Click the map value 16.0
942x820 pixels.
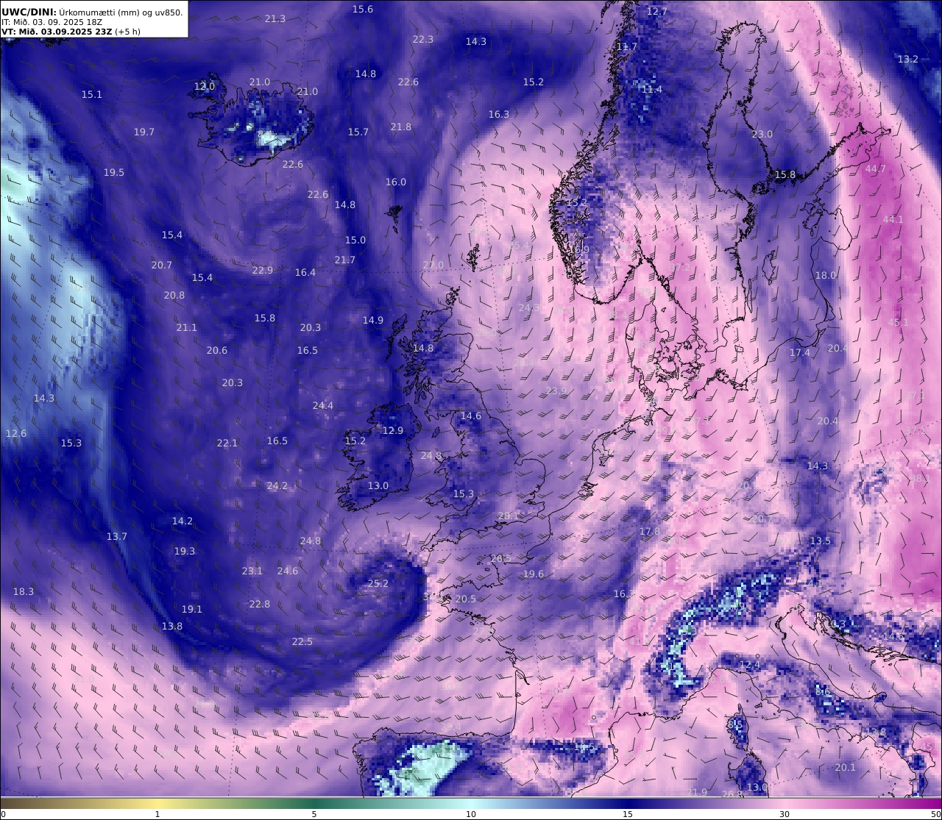coord(396,182)
